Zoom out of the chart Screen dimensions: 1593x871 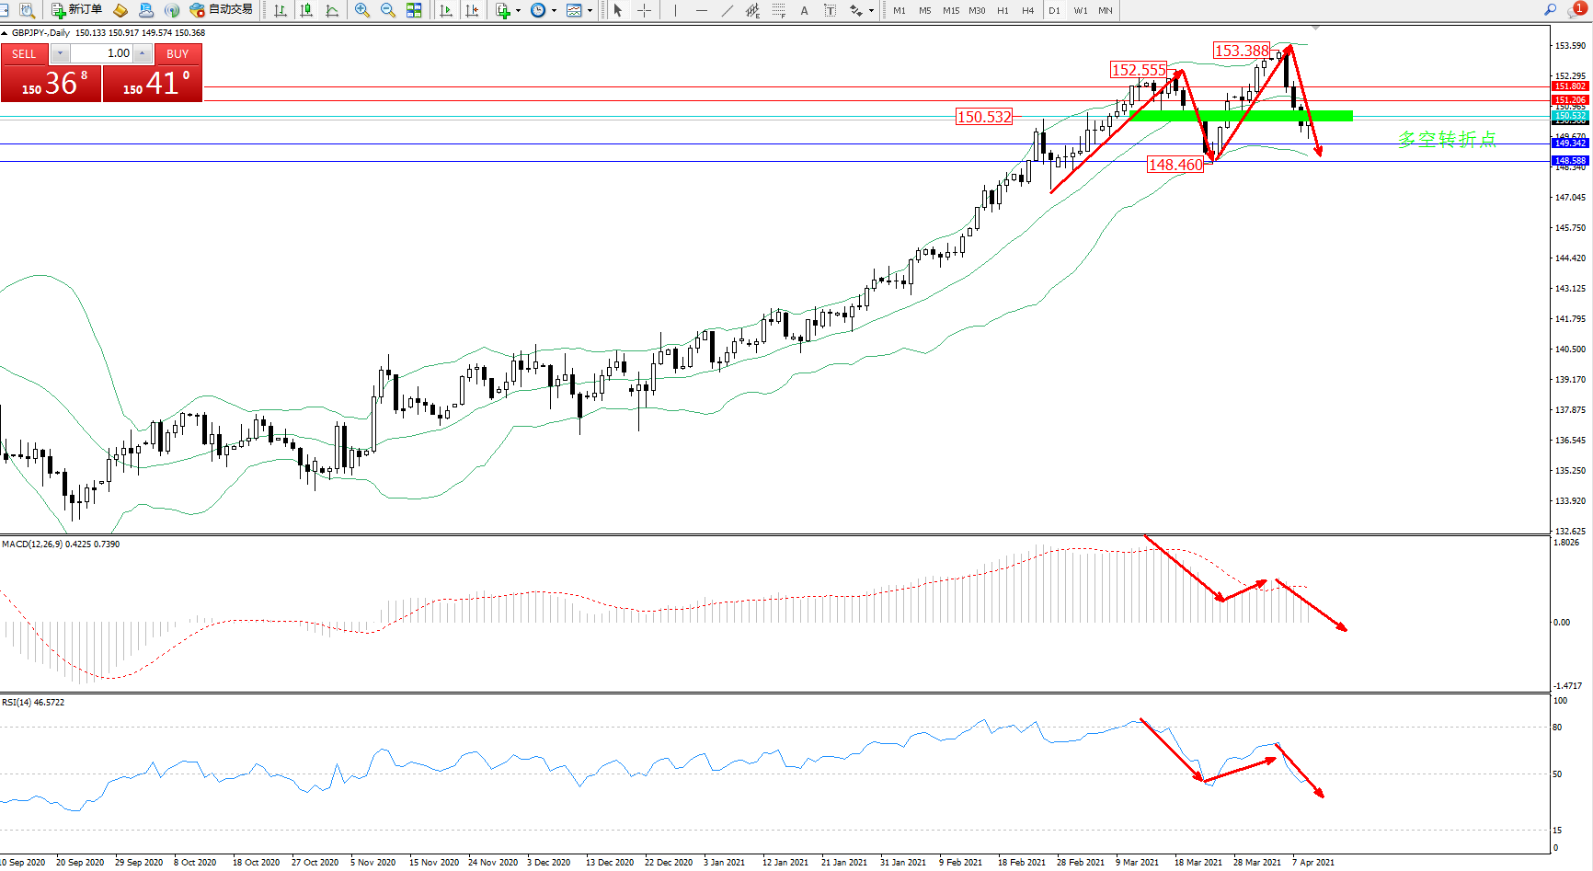[x=388, y=10]
